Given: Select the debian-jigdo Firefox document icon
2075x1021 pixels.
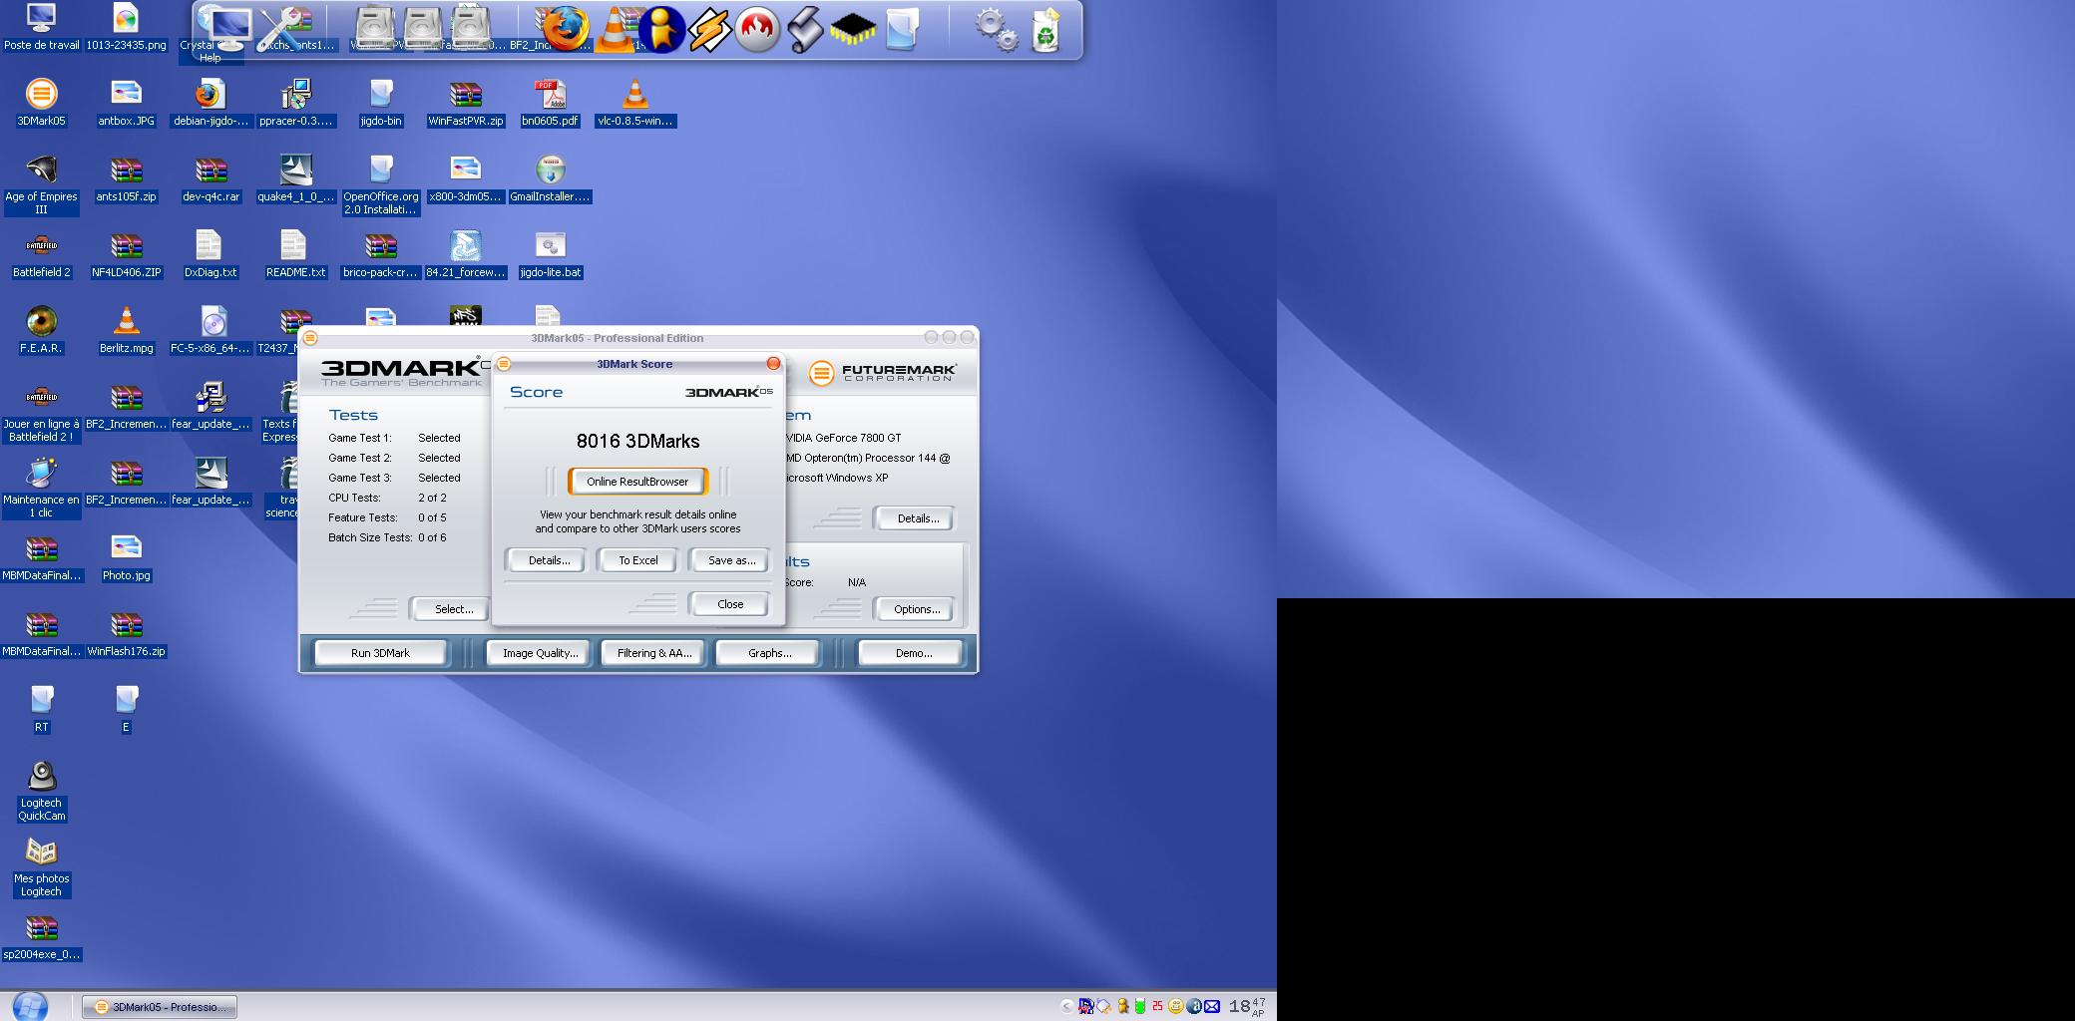Looking at the screenshot, I should pyautogui.click(x=210, y=103).
